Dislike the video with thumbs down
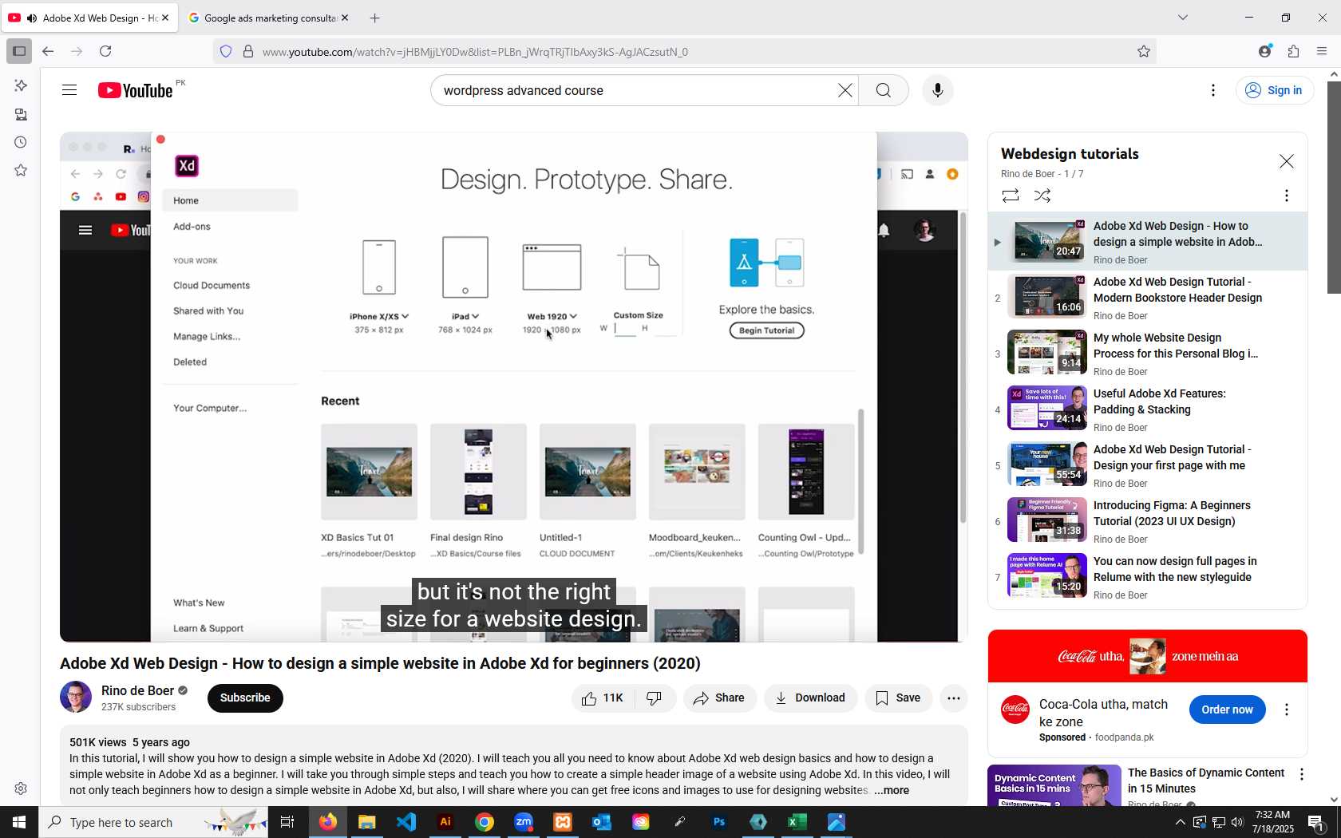 tap(655, 698)
